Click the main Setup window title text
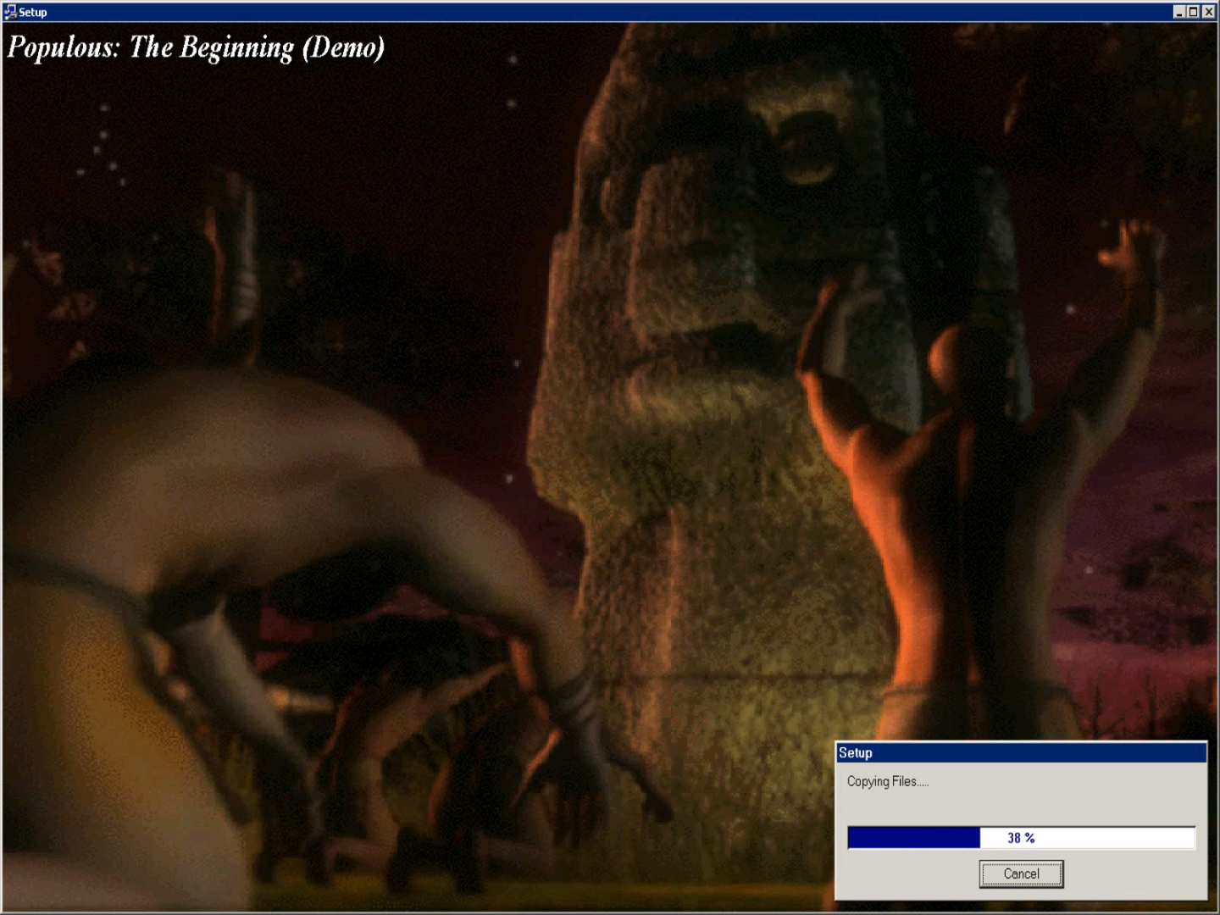The image size is (1220, 915). [x=33, y=12]
